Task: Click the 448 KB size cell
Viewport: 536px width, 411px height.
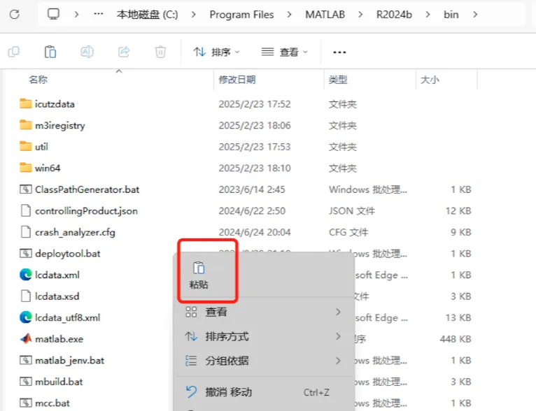Action: point(456,338)
